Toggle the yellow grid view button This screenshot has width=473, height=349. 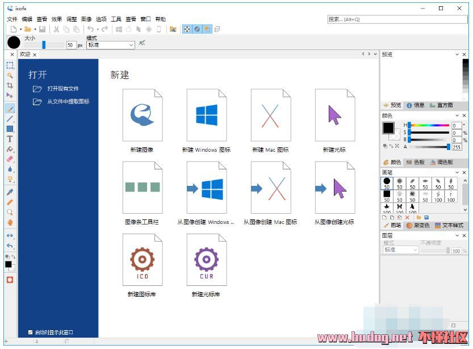click(207, 29)
